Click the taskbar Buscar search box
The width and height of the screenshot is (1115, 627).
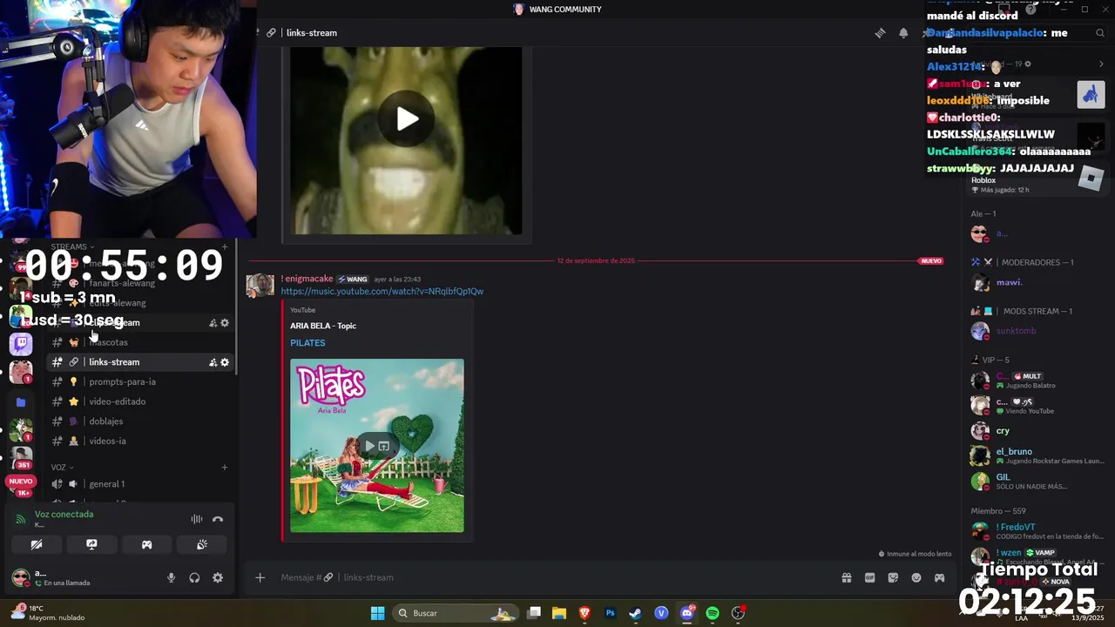coord(456,613)
